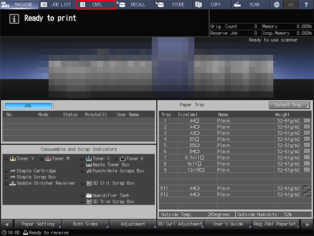Click the RU Curl Adjustment button
Viewport: 314px width, 236px height.
point(180,224)
